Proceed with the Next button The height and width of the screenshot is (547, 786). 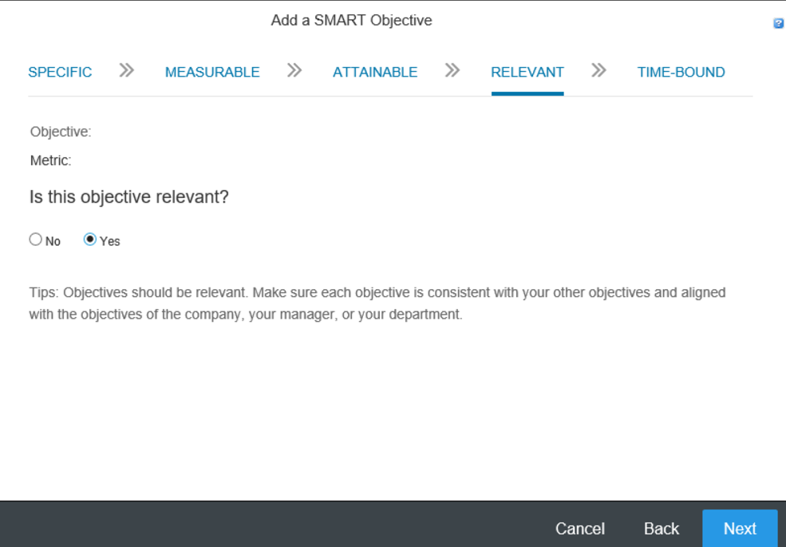pos(740,529)
